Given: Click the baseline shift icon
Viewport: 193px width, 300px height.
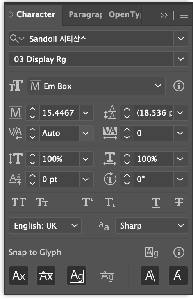Looking at the screenshot, I should pyautogui.click(x=15, y=179).
